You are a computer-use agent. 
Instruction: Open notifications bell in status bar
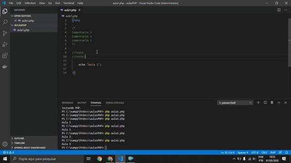[x=286, y=153]
